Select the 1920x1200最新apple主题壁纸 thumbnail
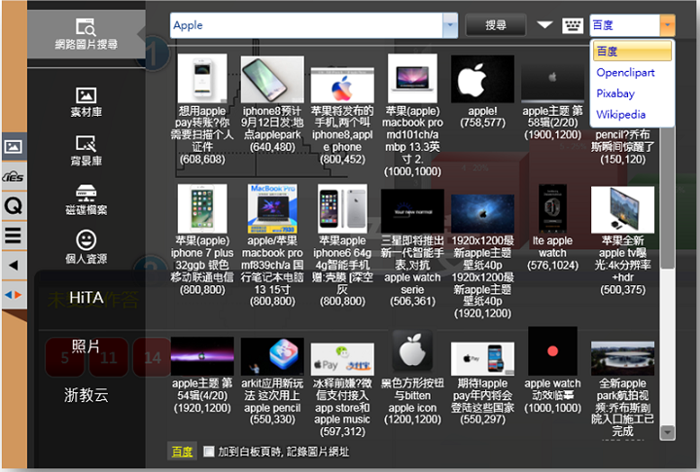 coord(482,214)
